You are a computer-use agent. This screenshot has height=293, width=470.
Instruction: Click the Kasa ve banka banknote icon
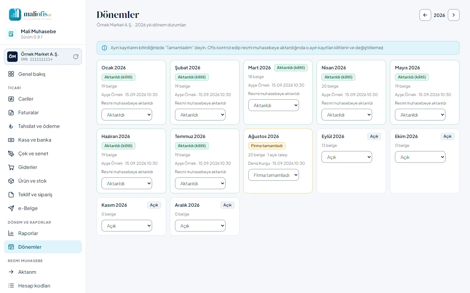(x=11, y=140)
